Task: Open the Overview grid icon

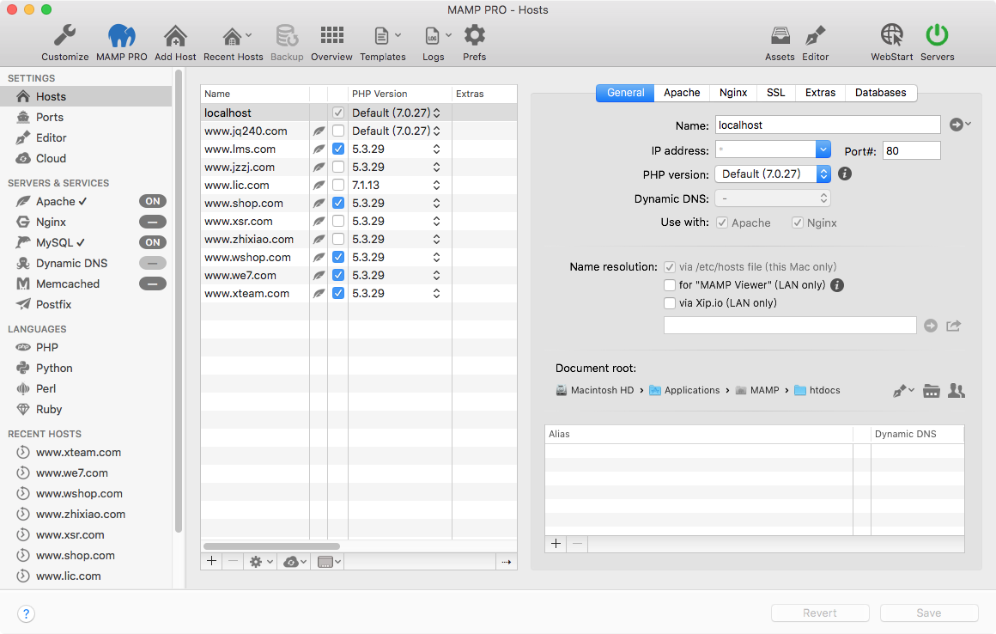Action: tap(331, 37)
